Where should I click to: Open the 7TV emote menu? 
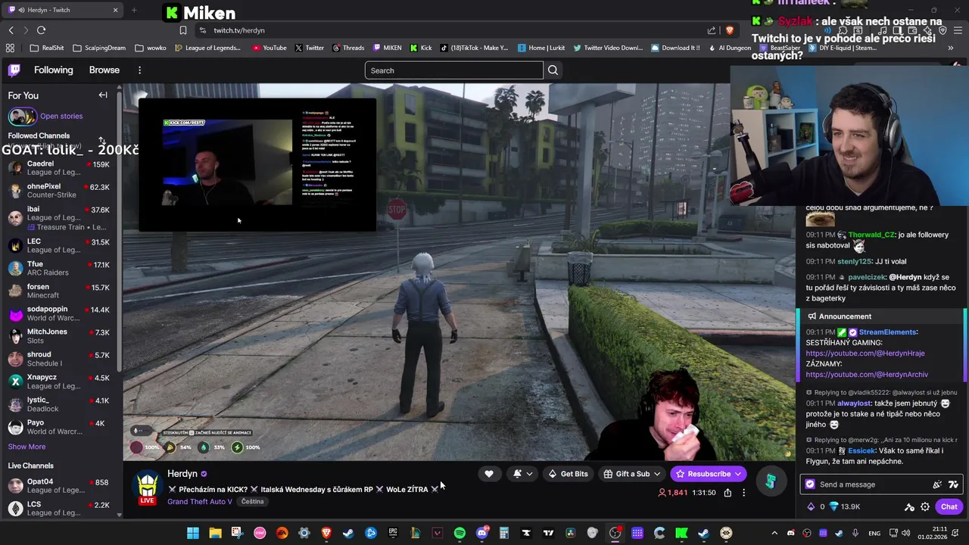click(953, 484)
